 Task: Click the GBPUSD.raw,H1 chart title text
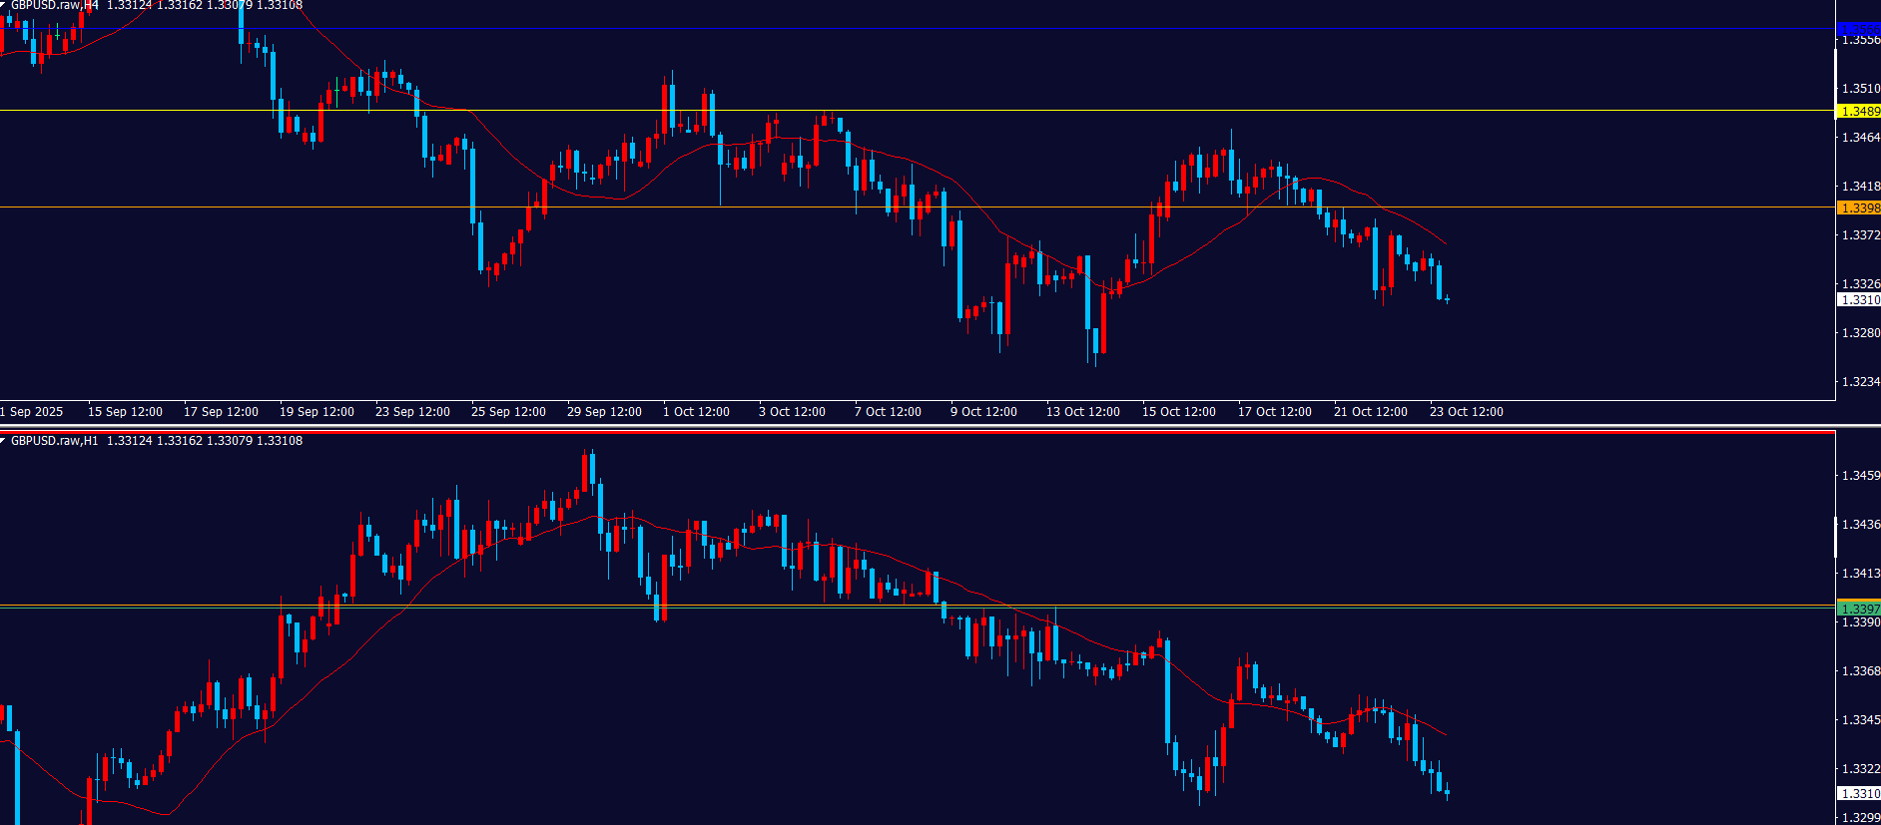(x=55, y=441)
